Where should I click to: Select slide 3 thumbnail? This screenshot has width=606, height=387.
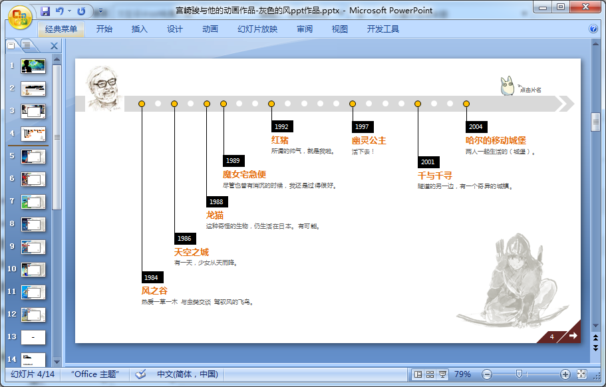click(x=33, y=111)
